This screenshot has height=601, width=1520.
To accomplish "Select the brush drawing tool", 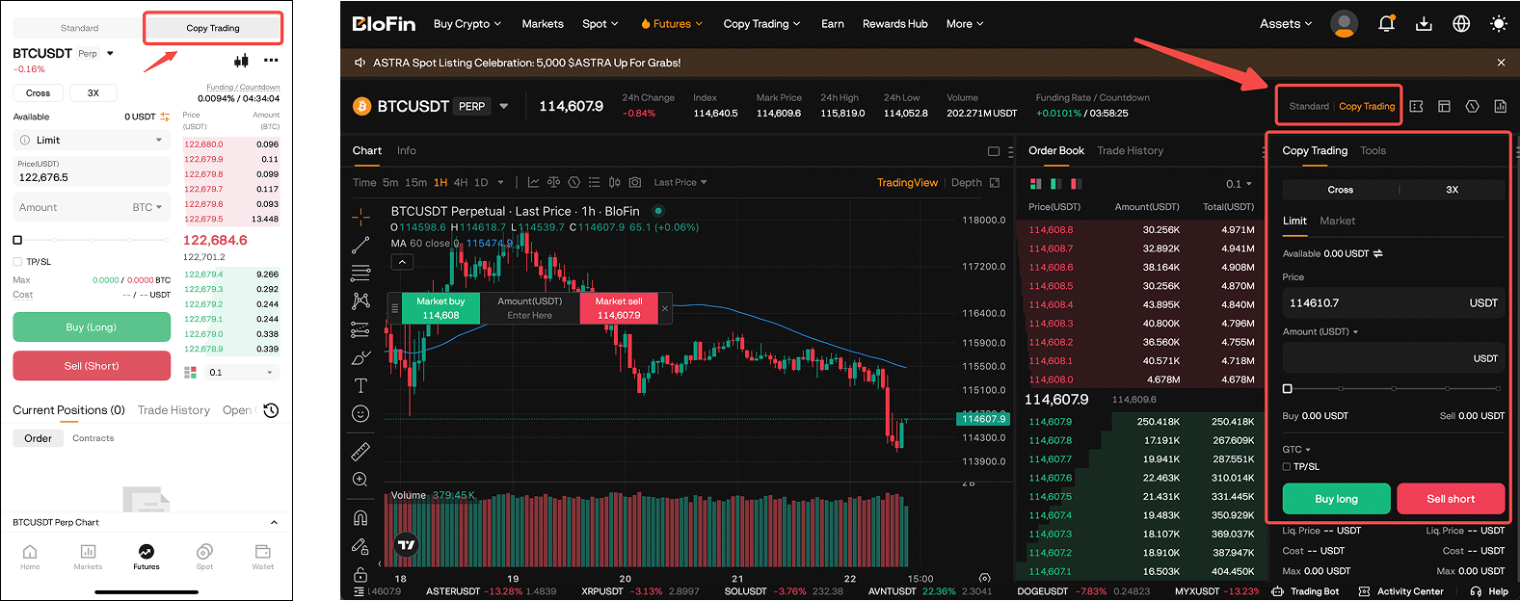I will pos(360,357).
